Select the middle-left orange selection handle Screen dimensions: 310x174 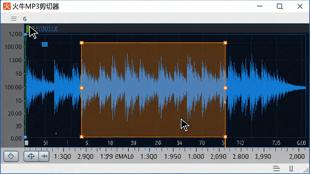(82, 88)
